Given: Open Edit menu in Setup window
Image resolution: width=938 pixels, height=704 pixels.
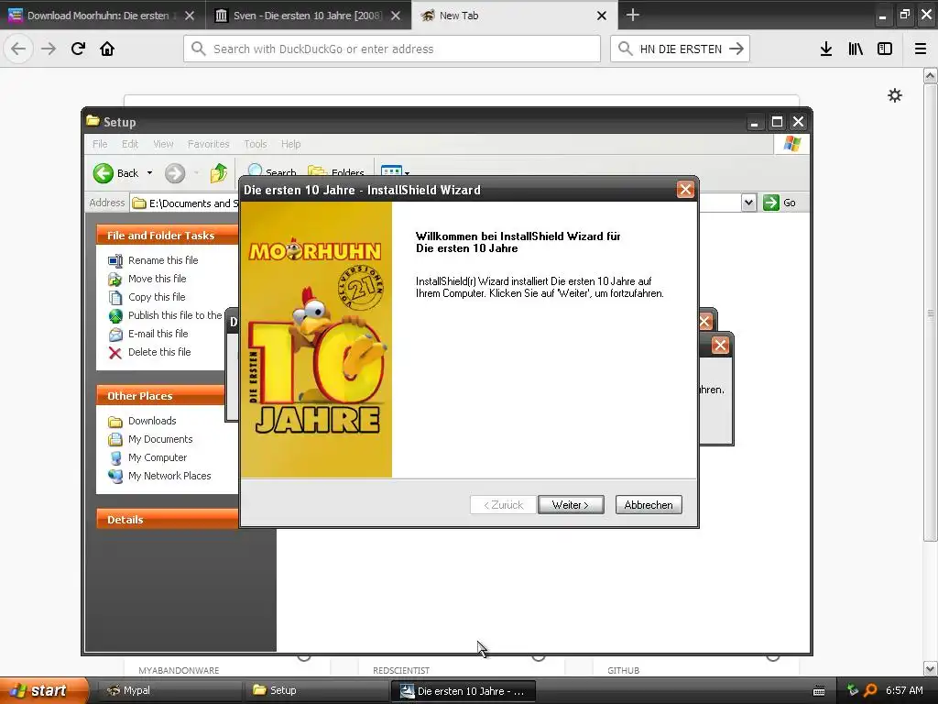Looking at the screenshot, I should (x=130, y=144).
